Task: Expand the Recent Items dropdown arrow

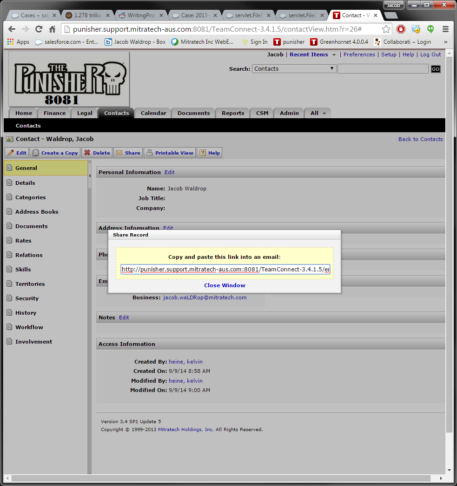Action: [x=334, y=55]
